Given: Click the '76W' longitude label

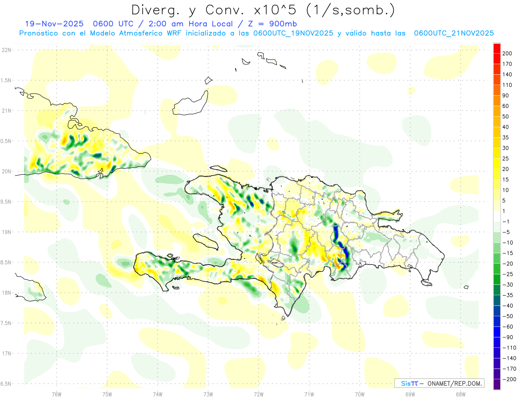Looking at the screenshot, I should coord(56,394).
